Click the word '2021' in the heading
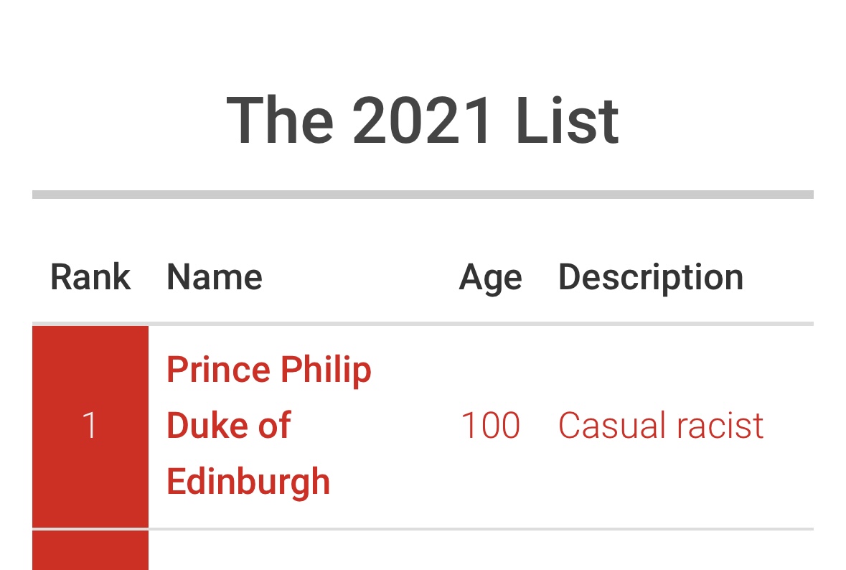The height and width of the screenshot is (570, 846). [422, 121]
